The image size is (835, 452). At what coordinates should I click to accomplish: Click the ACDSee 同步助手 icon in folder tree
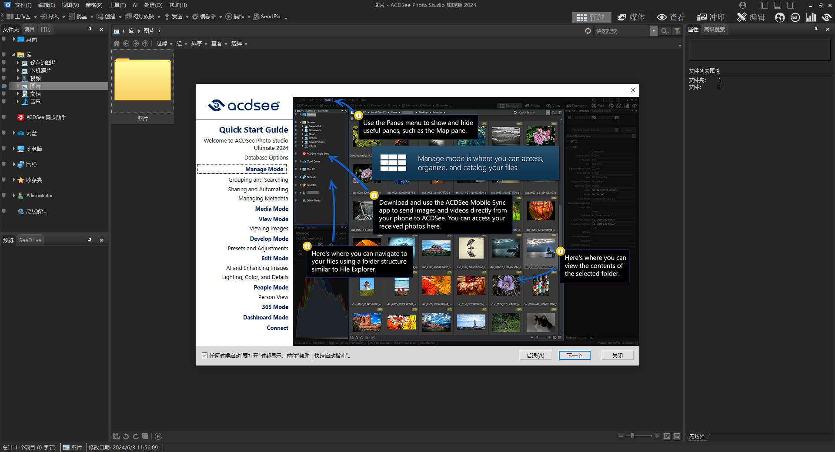[20, 117]
